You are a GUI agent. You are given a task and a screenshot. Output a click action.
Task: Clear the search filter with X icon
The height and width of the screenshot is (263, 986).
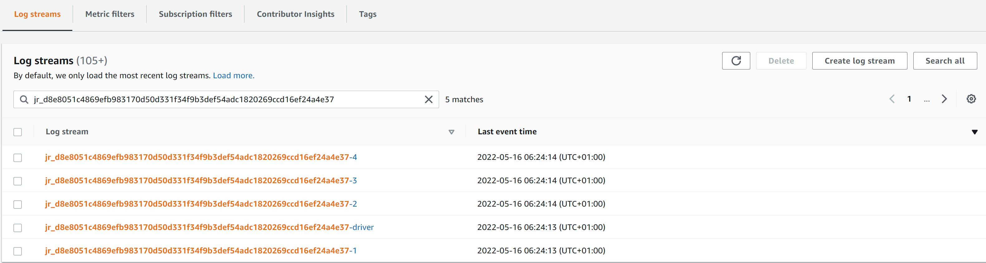coord(428,99)
